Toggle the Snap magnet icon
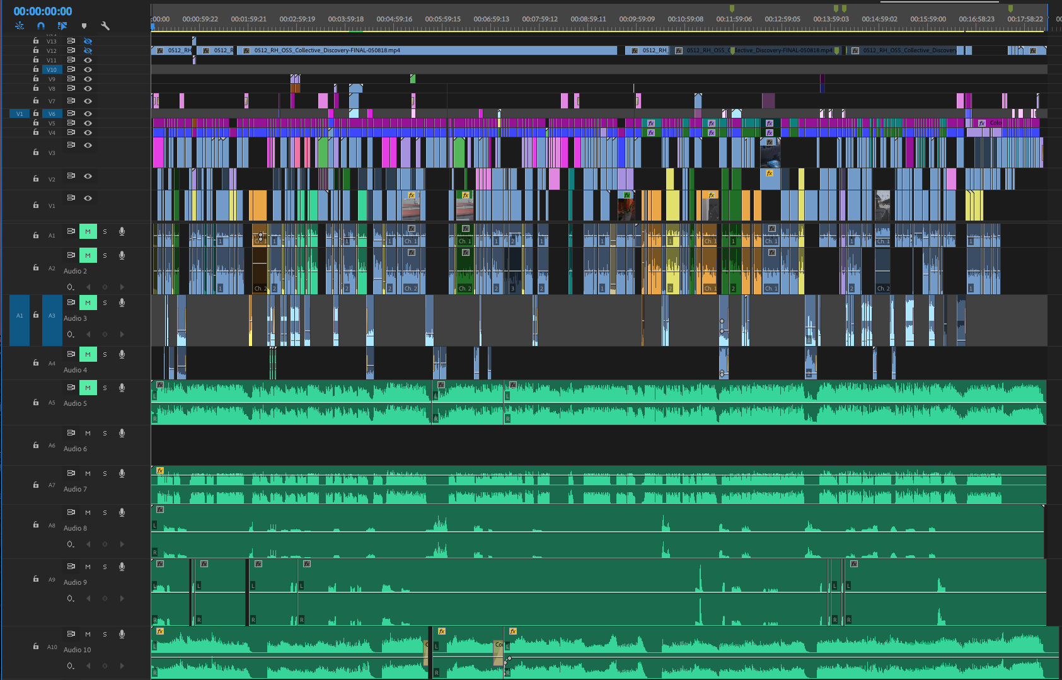This screenshot has height=680, width=1062. [41, 26]
